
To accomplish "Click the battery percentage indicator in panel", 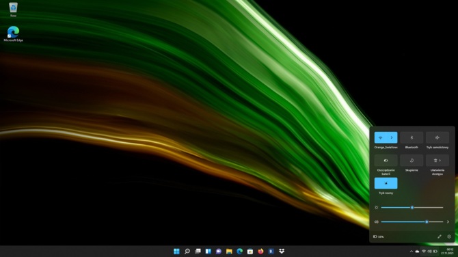I will (379, 236).
